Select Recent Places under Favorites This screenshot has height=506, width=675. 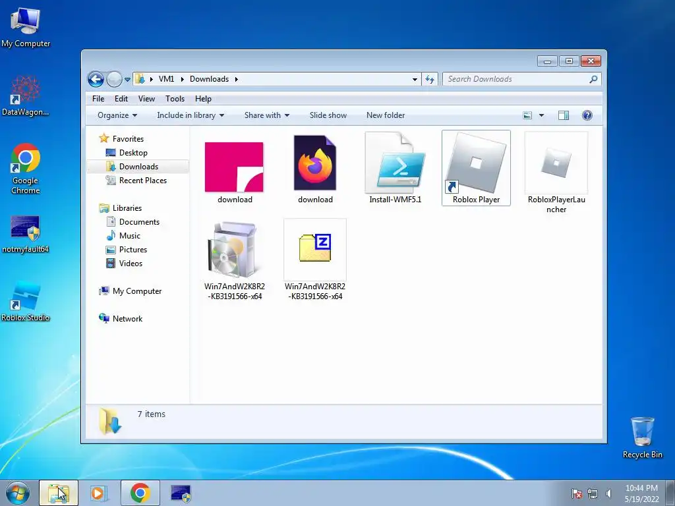(142, 181)
